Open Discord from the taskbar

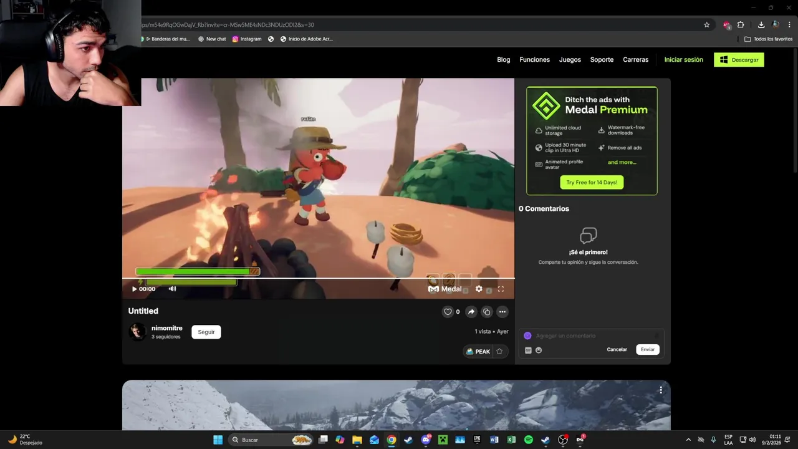(x=426, y=440)
